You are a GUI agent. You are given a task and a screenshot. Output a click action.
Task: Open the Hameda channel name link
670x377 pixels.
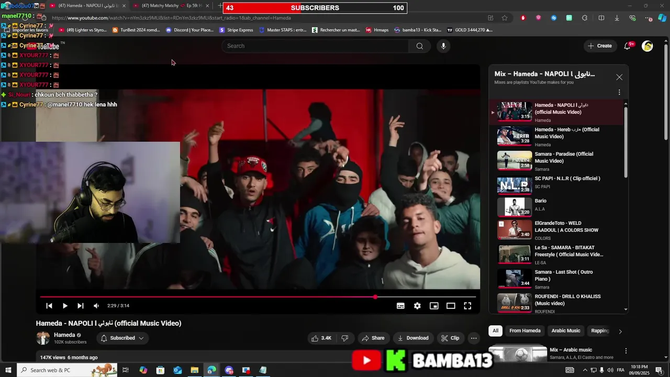[x=64, y=335]
